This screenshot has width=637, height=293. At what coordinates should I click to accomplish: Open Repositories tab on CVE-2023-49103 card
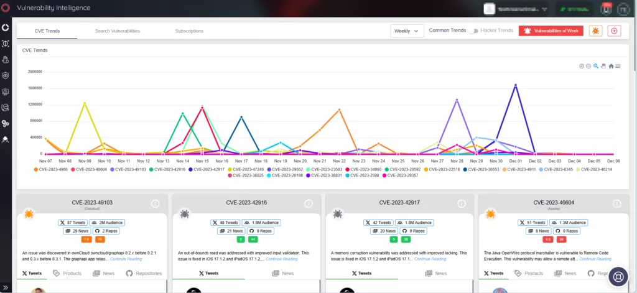pyautogui.click(x=144, y=274)
